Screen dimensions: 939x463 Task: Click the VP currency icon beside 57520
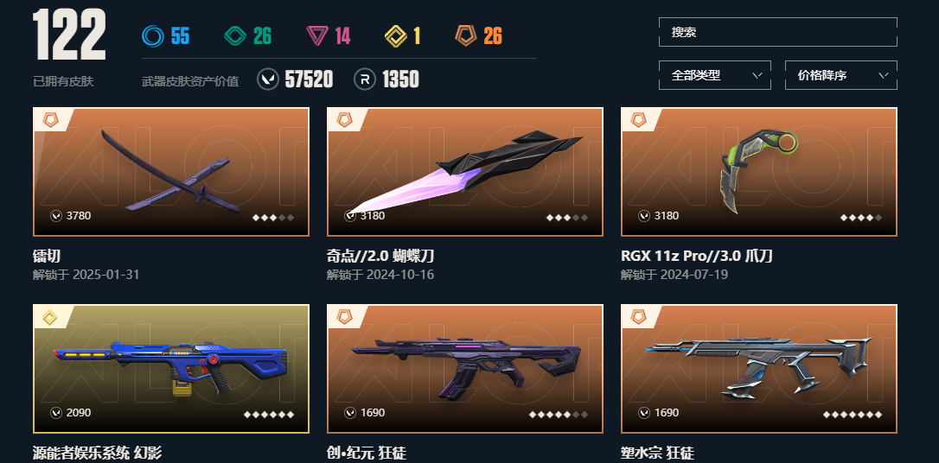(x=268, y=79)
